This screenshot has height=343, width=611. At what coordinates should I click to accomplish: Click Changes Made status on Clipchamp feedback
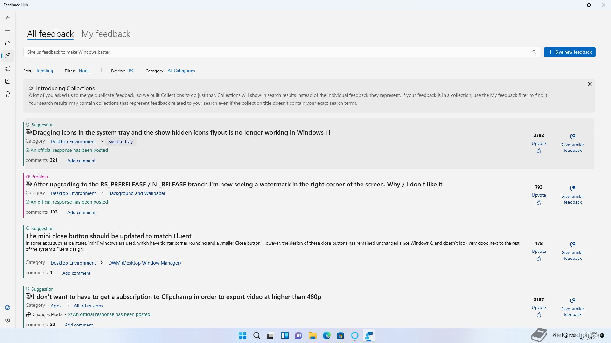pyautogui.click(x=44, y=314)
